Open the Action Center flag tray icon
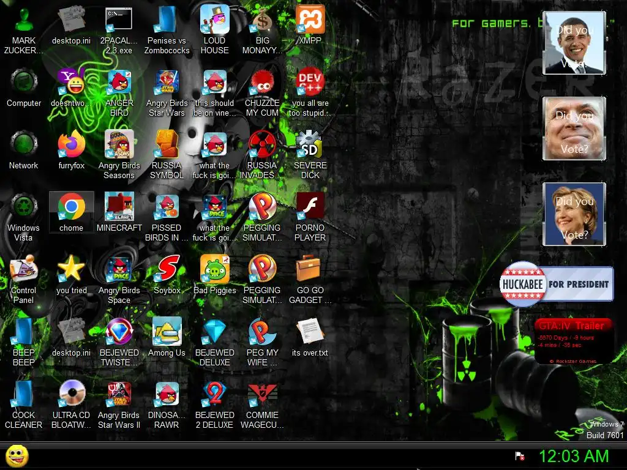Image resolution: width=627 pixels, height=470 pixels. tap(520, 456)
